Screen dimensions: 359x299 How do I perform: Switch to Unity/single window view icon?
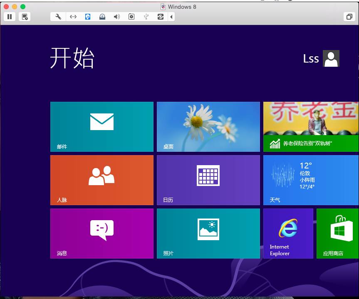click(349, 17)
